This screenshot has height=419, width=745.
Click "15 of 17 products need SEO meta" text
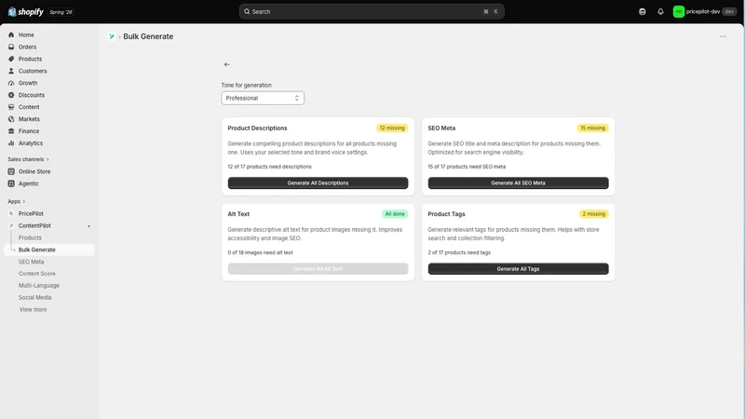[467, 167]
